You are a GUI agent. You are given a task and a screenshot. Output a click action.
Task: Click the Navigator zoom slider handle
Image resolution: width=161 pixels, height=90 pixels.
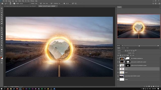tap(139, 46)
